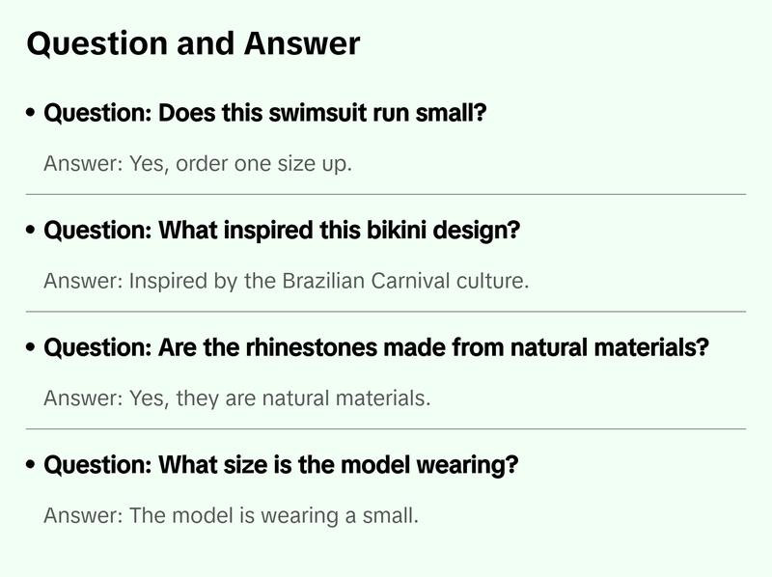Viewport: 772px width, 577px height.
Task: Click the bullet beside the rhinestones question
Action: 32,348
